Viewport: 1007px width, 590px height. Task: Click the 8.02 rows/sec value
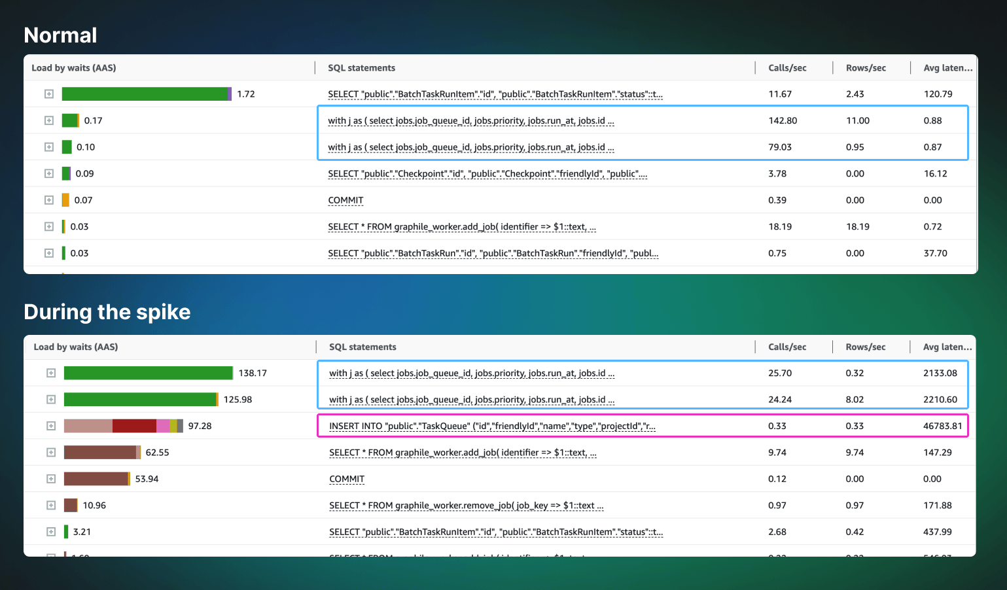(x=855, y=400)
